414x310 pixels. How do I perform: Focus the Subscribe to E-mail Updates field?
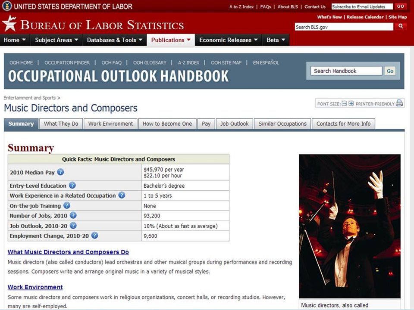[362, 6]
